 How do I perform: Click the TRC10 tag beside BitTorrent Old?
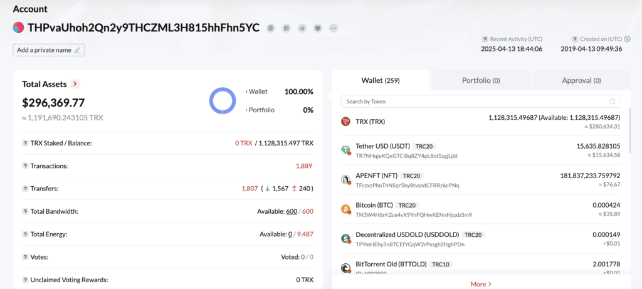(x=441, y=264)
